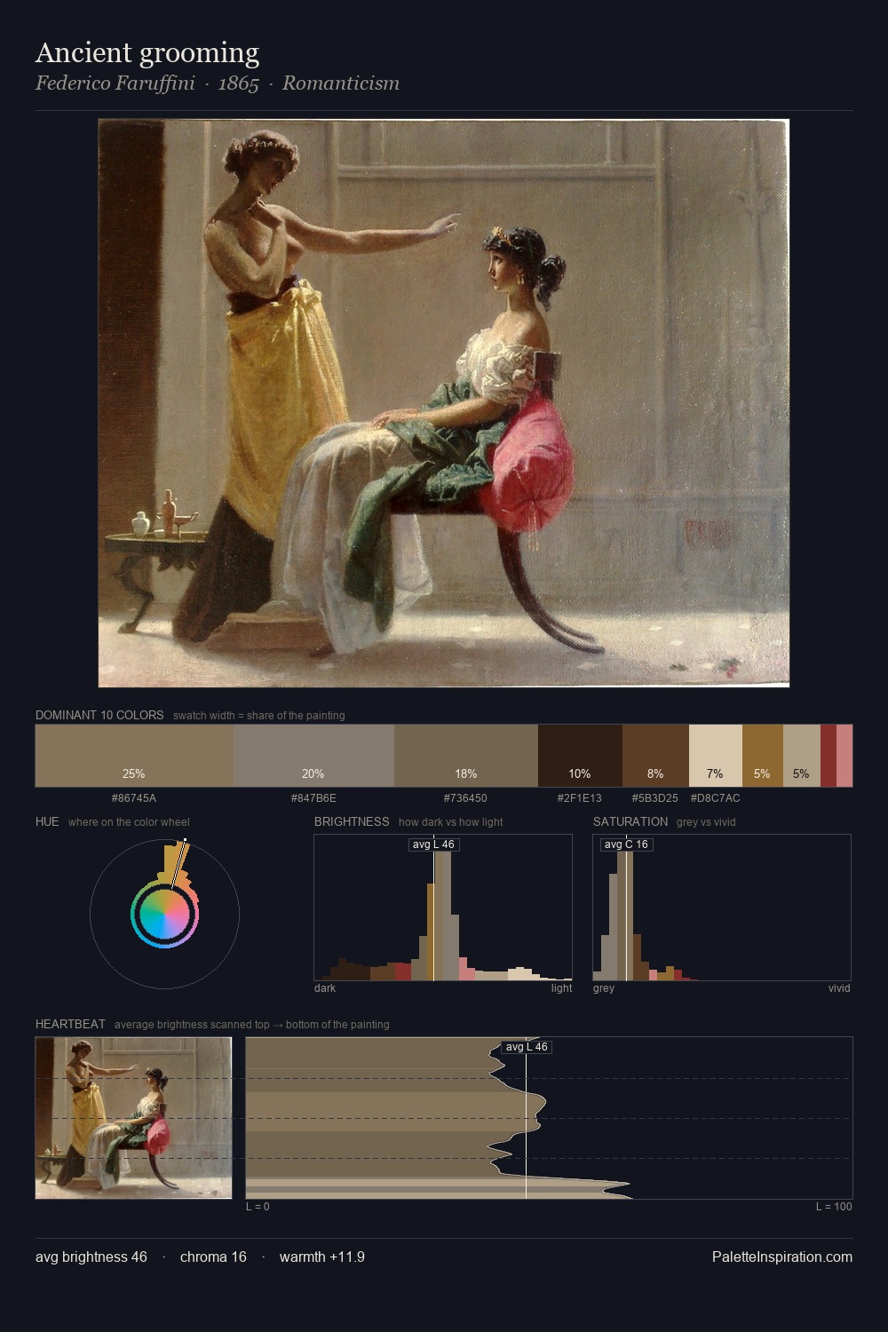
Task: Click the style 'Romanticism'
Action: 341,83
